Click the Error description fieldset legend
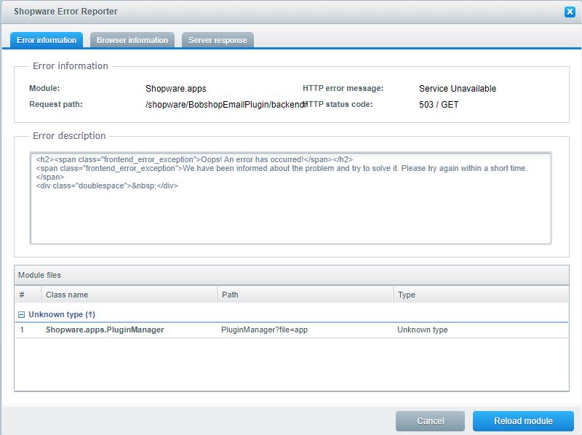Image resolution: width=582 pixels, height=435 pixels. (69, 136)
